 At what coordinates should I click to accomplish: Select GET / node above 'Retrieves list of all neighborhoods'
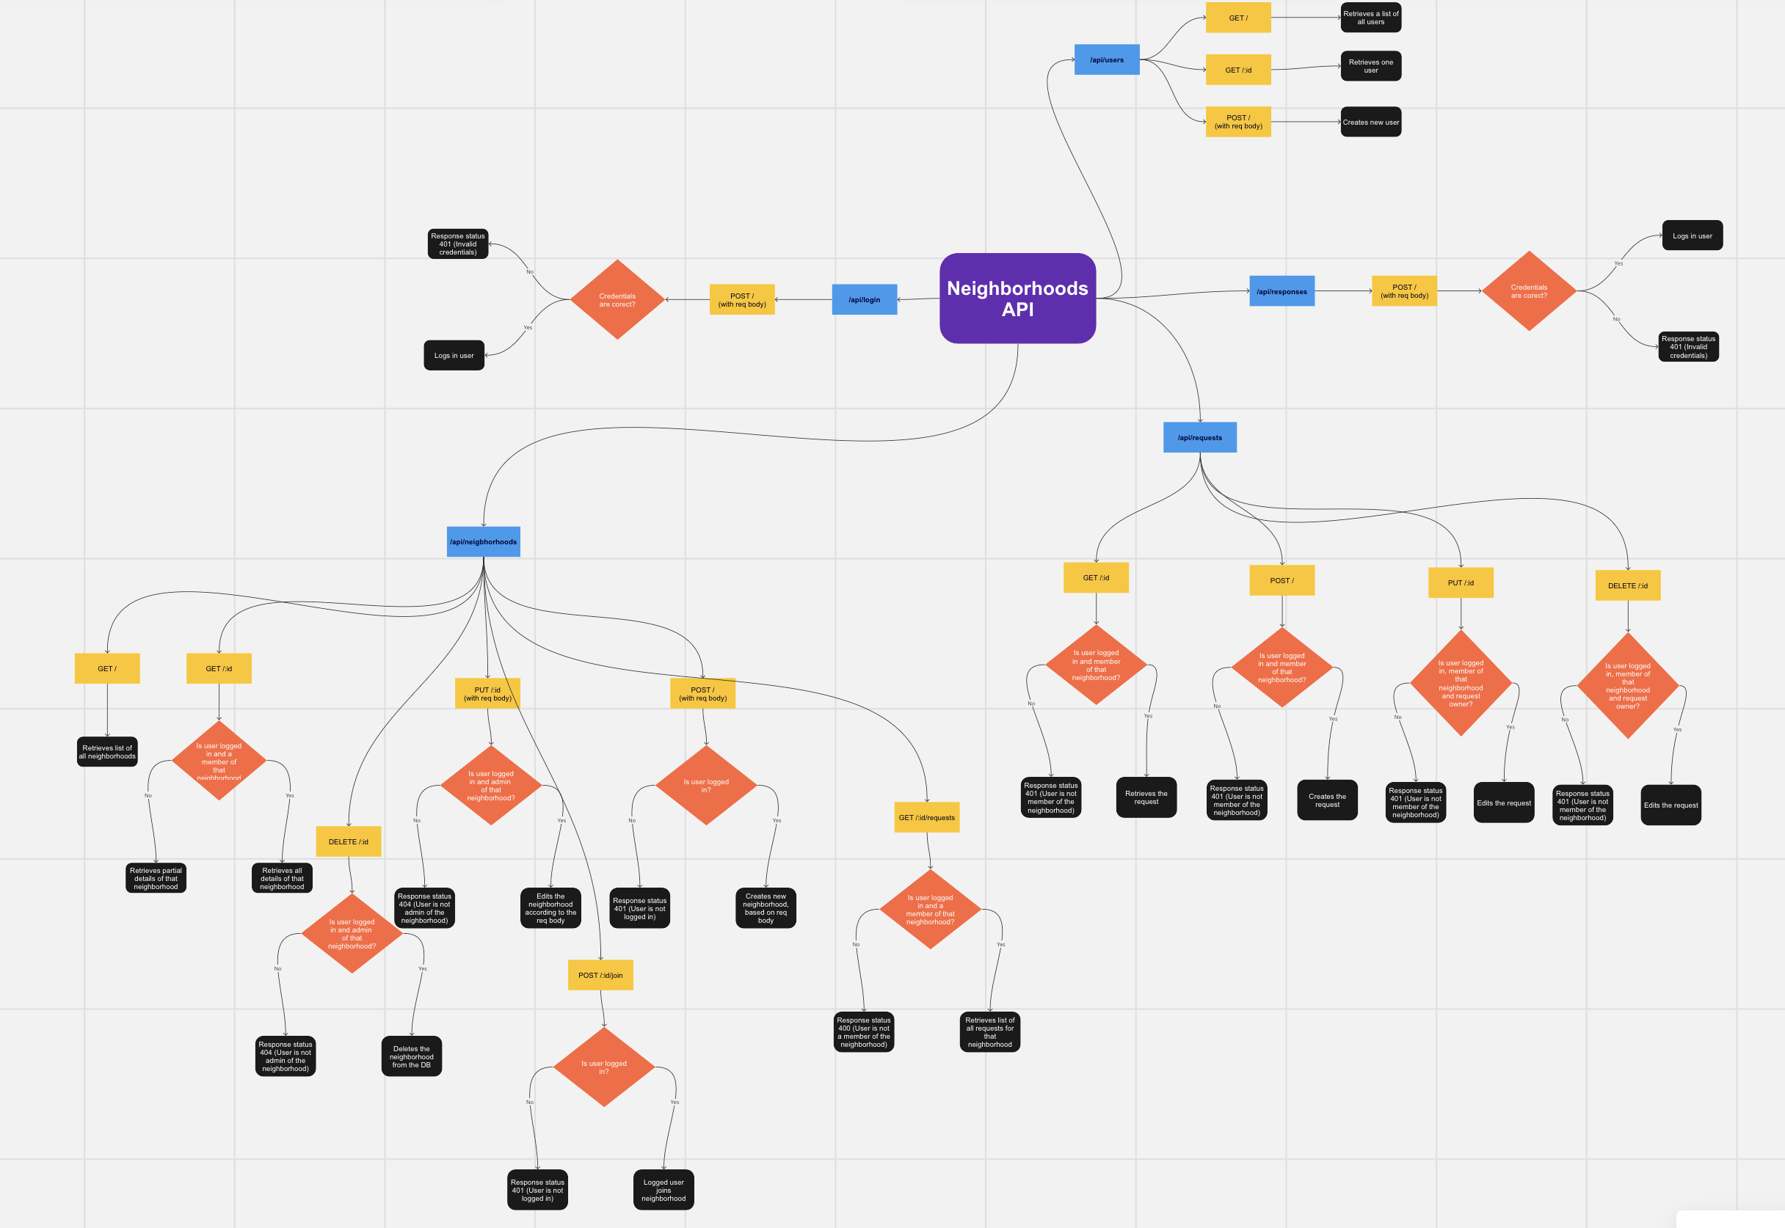107,668
